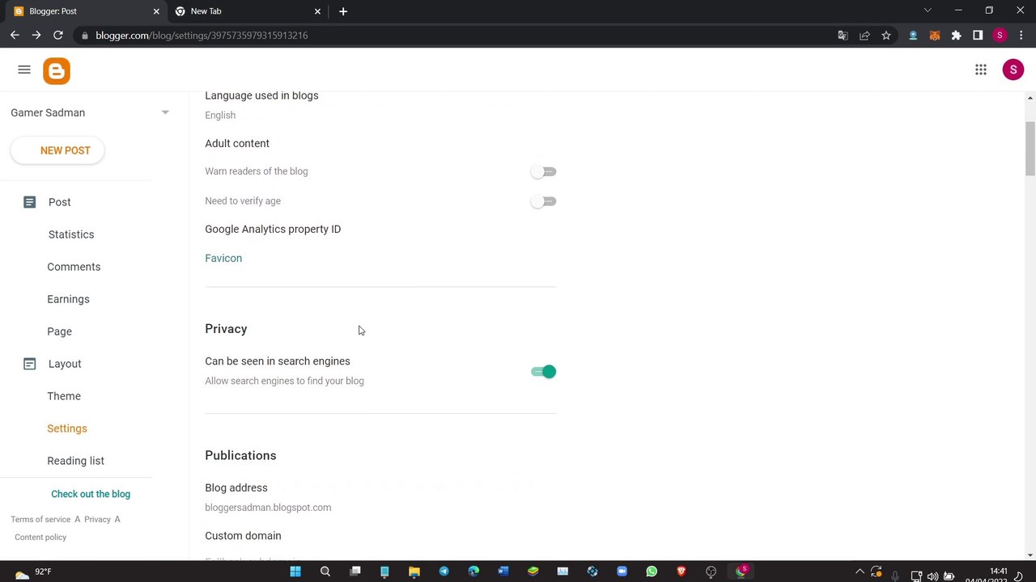Open WhatsApp from the taskbar

[x=652, y=571]
